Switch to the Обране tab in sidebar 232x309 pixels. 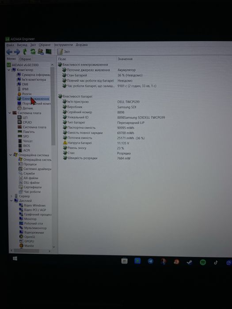click(x=25, y=59)
